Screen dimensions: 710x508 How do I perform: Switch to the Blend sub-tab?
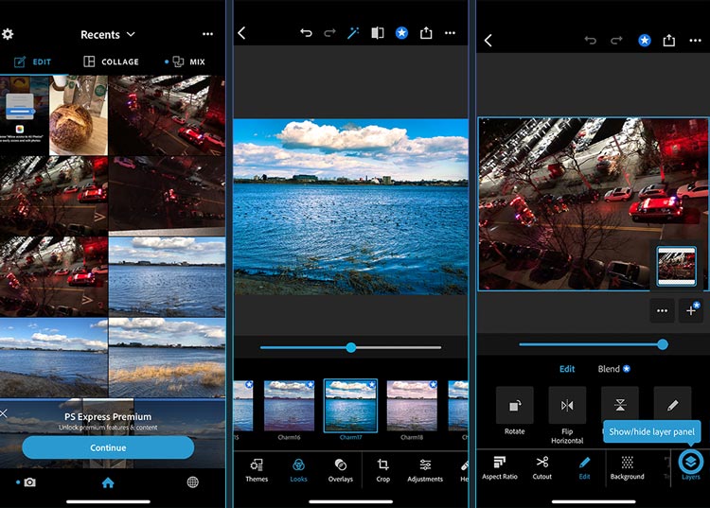(613, 369)
